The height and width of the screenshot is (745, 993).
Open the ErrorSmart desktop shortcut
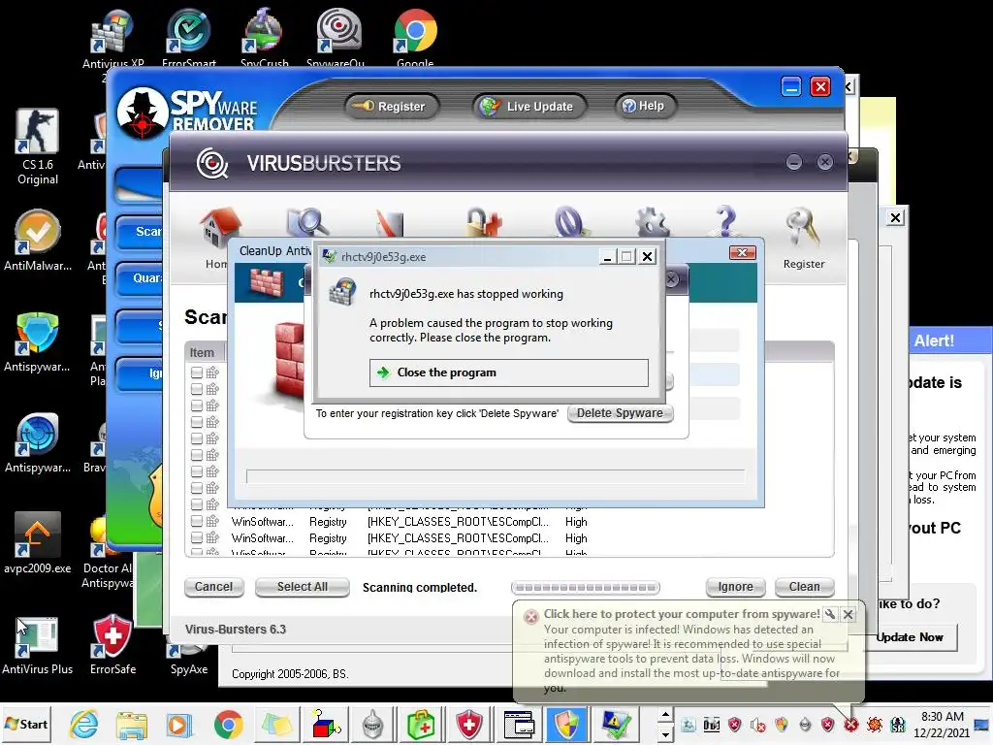(x=189, y=38)
